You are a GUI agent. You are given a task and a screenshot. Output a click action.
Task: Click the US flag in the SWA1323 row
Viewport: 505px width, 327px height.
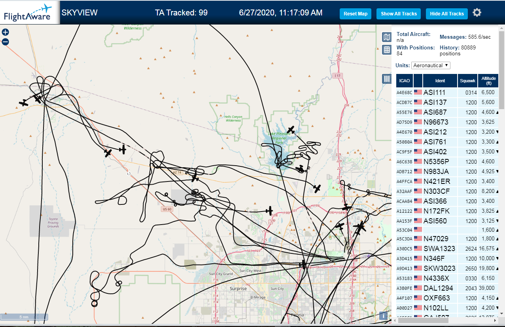pos(418,249)
